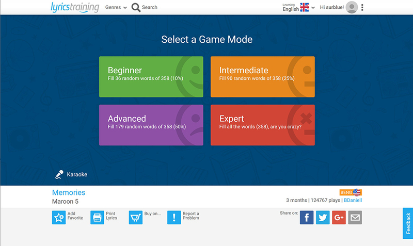Click the 'Hi surblue!' greeting text
413x246 pixels.
(331, 7)
